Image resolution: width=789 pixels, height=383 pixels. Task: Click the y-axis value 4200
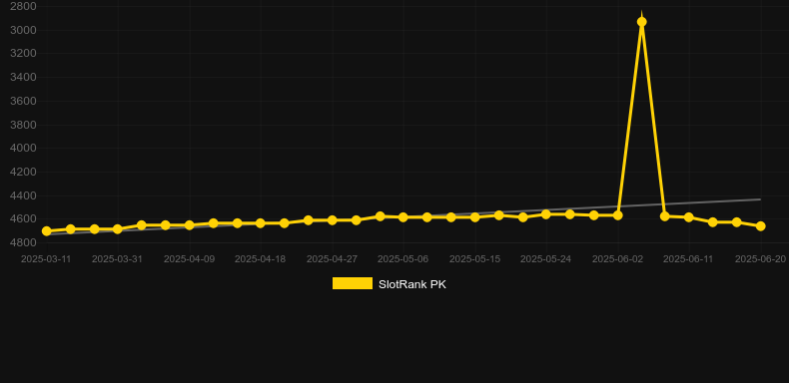(23, 172)
